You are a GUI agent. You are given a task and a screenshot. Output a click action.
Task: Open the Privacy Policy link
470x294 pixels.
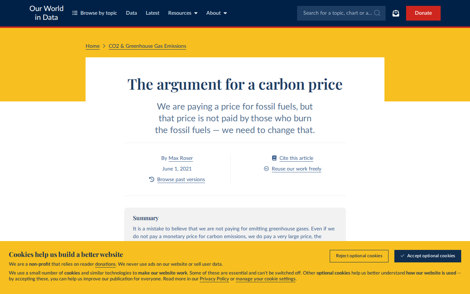coord(214,279)
